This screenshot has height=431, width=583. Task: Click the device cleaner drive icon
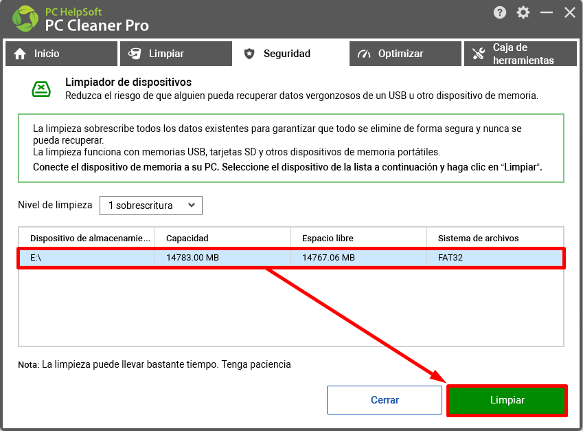pos(41,89)
